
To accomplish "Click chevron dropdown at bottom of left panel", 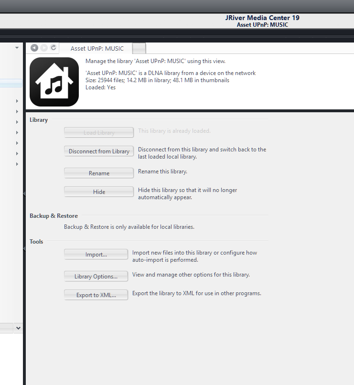I will point(18,328).
